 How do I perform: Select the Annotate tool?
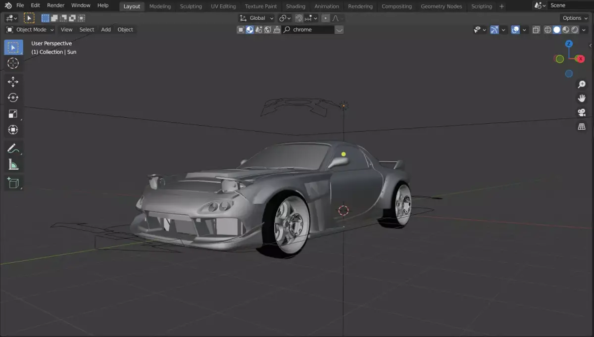tap(13, 148)
